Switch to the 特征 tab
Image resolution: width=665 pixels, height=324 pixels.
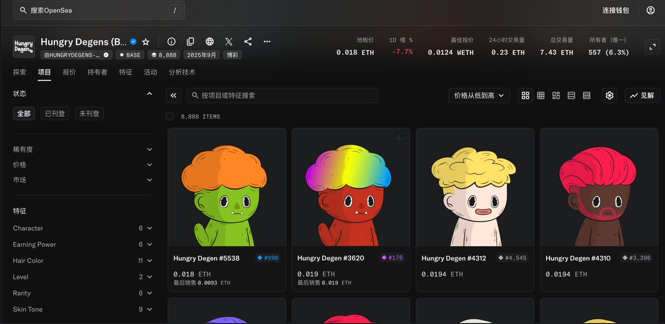[x=125, y=72]
